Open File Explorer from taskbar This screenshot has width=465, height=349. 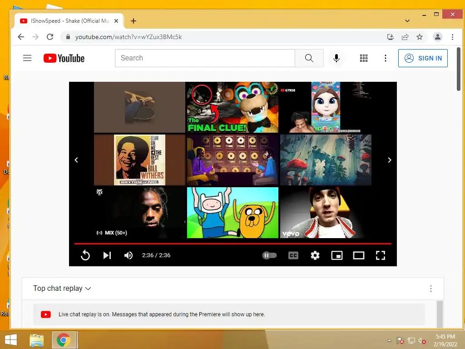tap(36, 340)
